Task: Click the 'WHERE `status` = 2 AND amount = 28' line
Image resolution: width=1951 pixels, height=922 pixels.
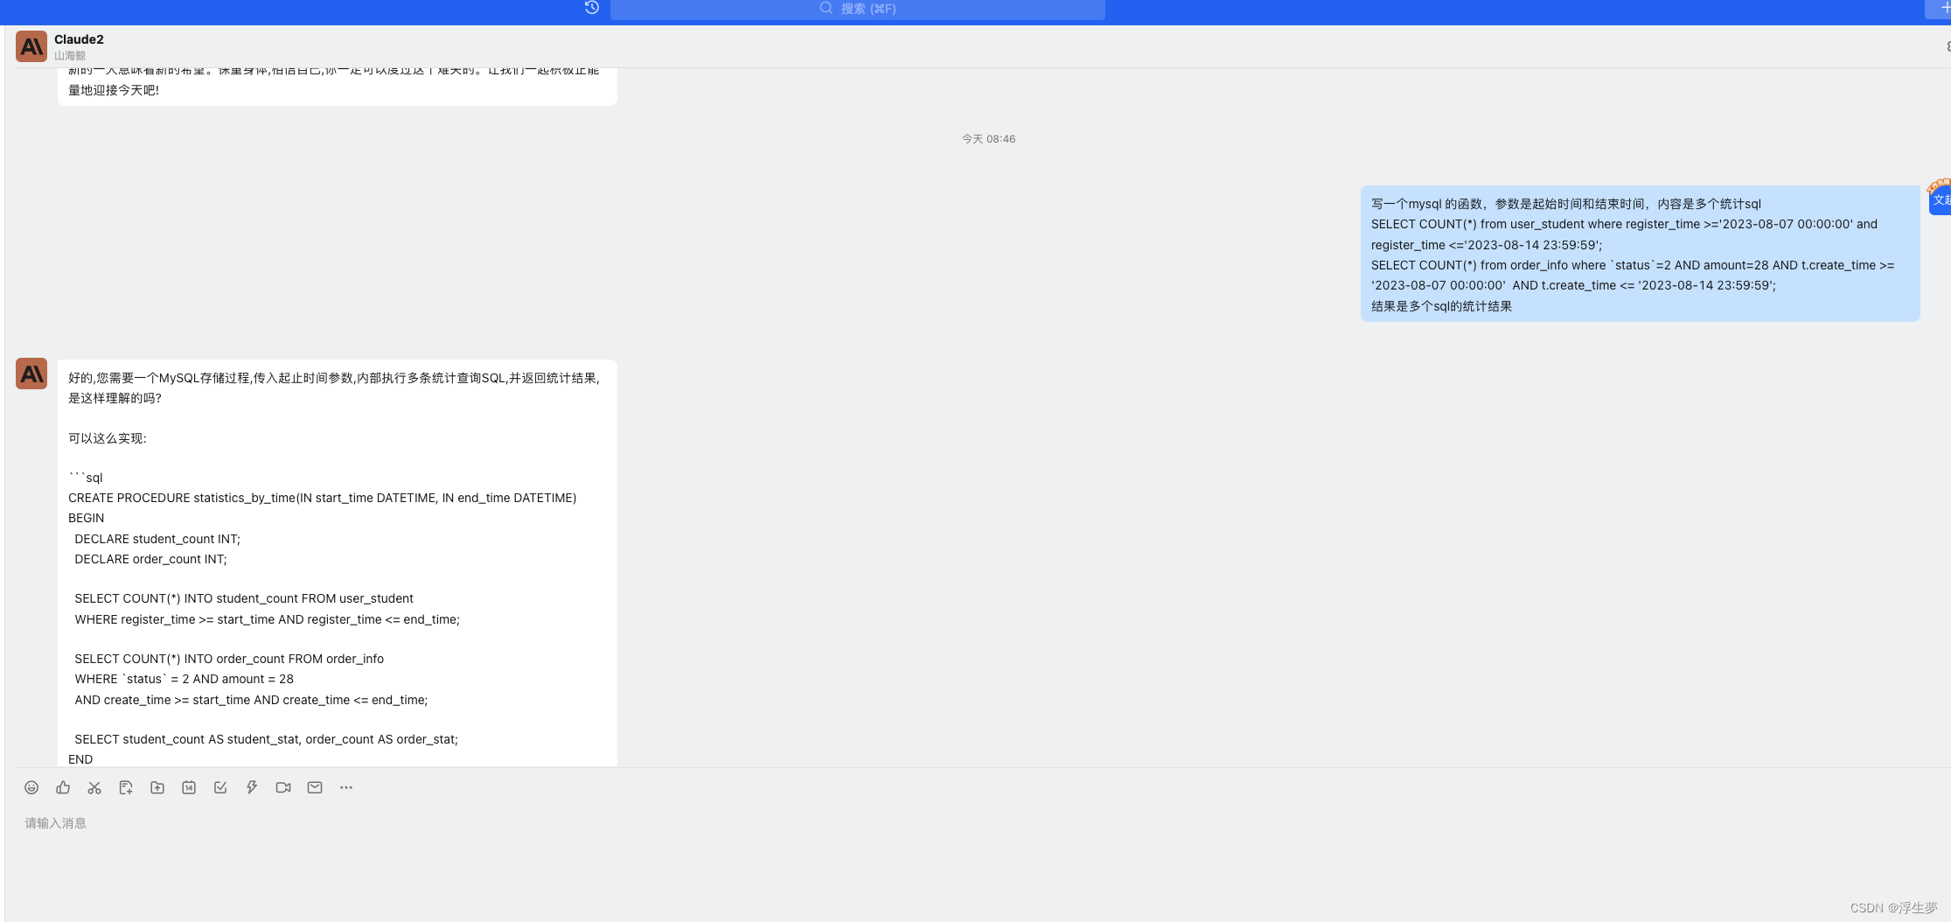Action: [x=184, y=679]
